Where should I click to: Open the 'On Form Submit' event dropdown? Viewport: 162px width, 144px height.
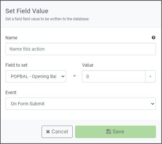pos(81,104)
